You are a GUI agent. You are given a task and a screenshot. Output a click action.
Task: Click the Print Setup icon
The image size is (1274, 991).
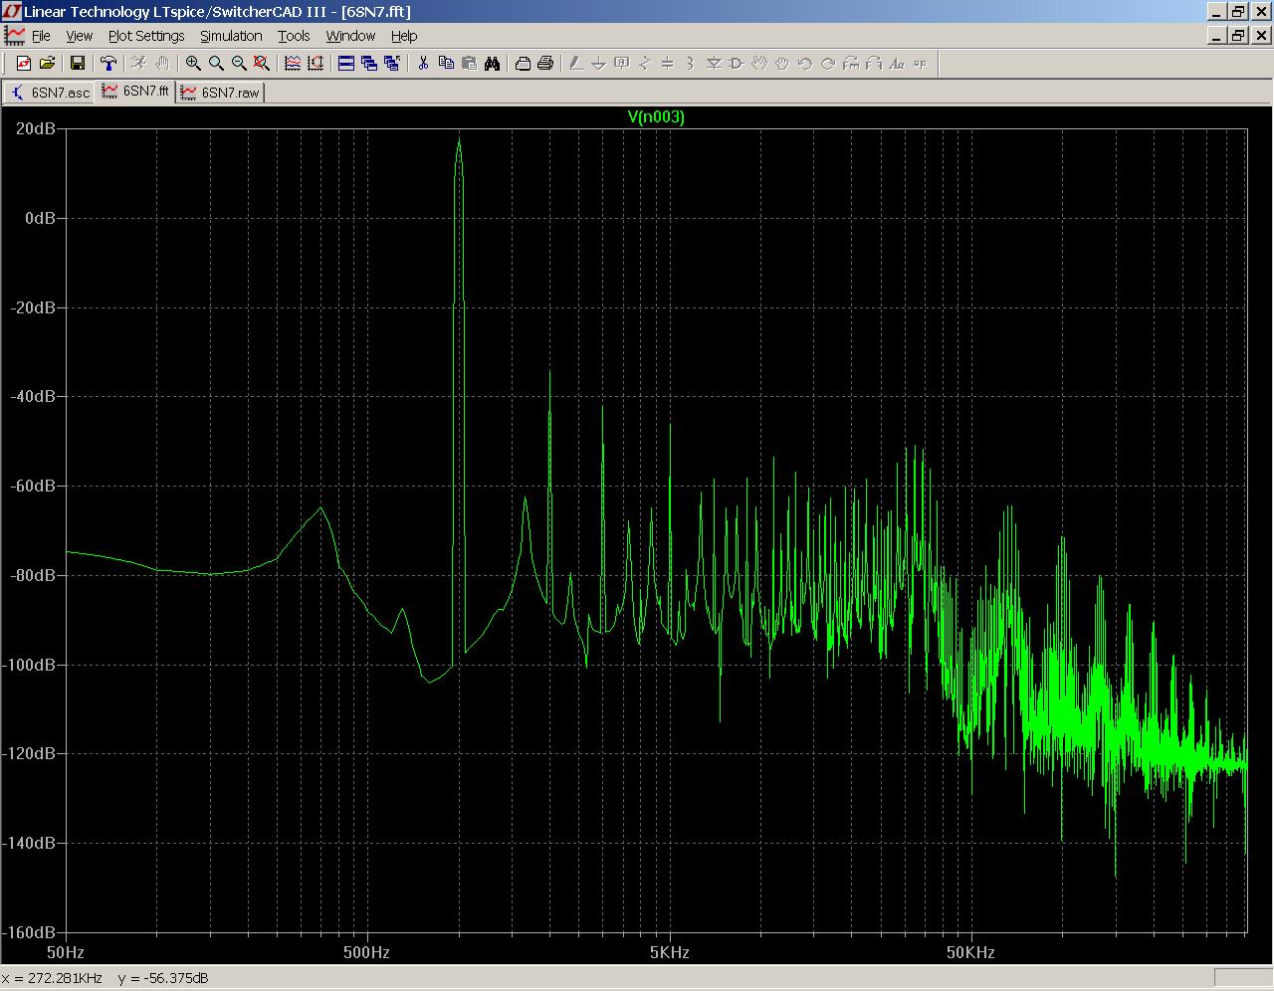(523, 64)
